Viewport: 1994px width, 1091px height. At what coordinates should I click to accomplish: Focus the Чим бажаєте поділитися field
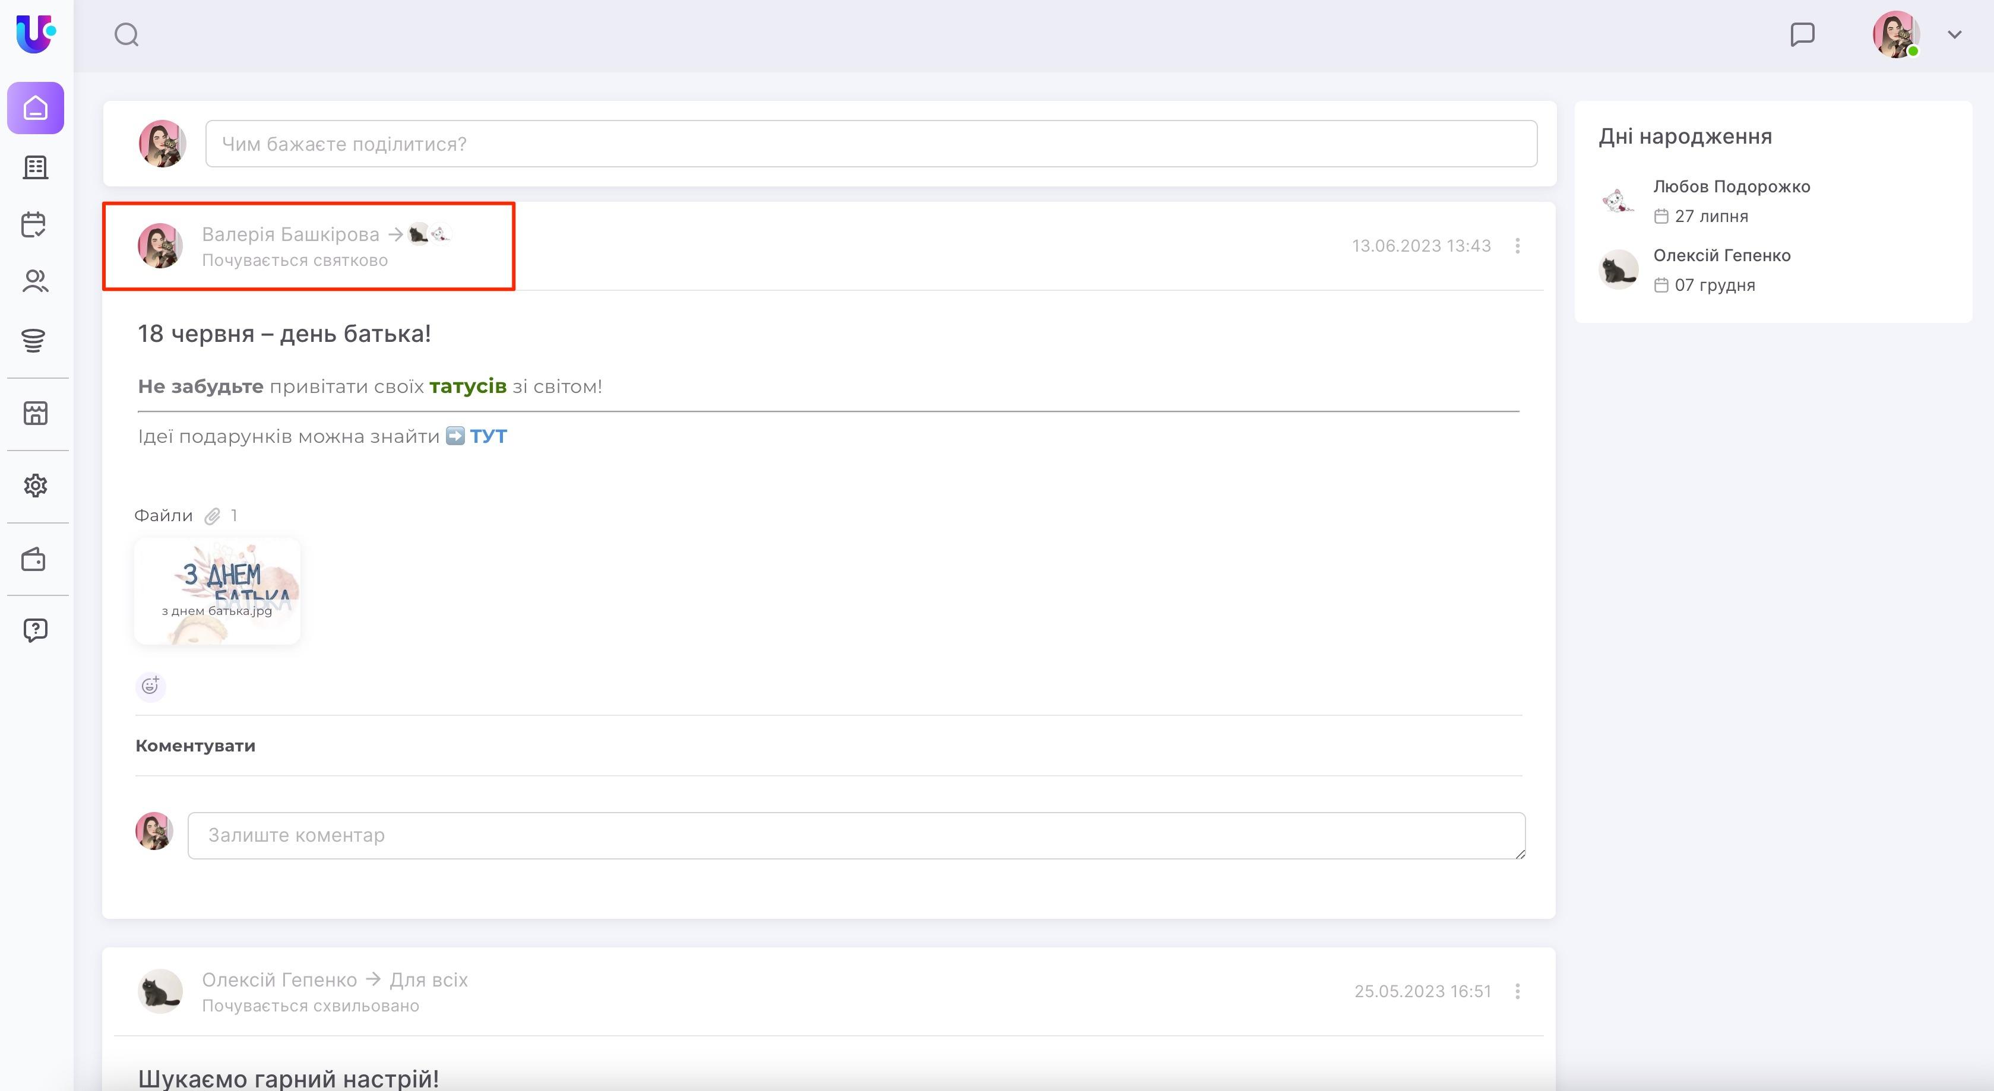[x=871, y=144]
